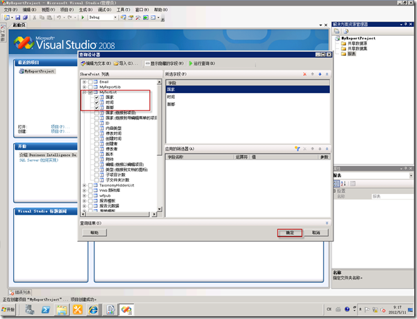Click Redo arrow icon in toolbar
The width and height of the screenshot is (417, 319).
click(70, 17)
